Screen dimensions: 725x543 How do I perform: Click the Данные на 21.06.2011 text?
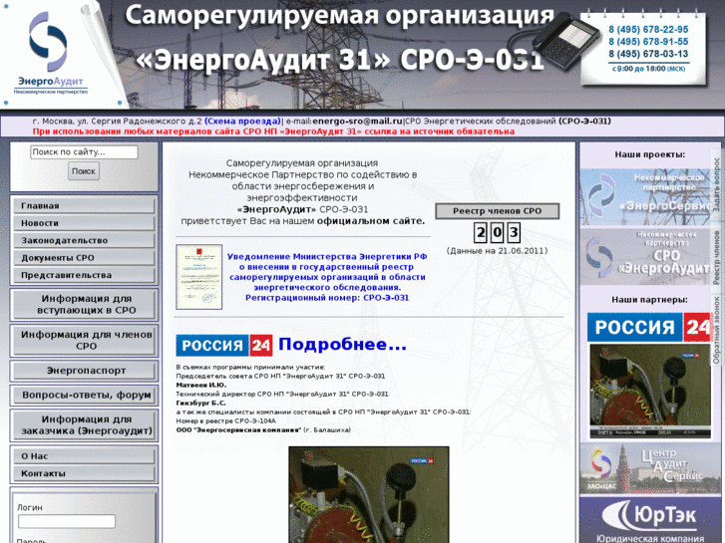pos(497,251)
